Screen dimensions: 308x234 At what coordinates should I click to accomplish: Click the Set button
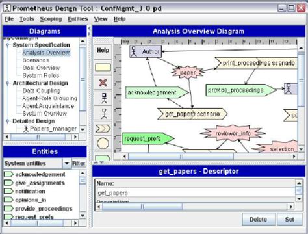click(289, 219)
